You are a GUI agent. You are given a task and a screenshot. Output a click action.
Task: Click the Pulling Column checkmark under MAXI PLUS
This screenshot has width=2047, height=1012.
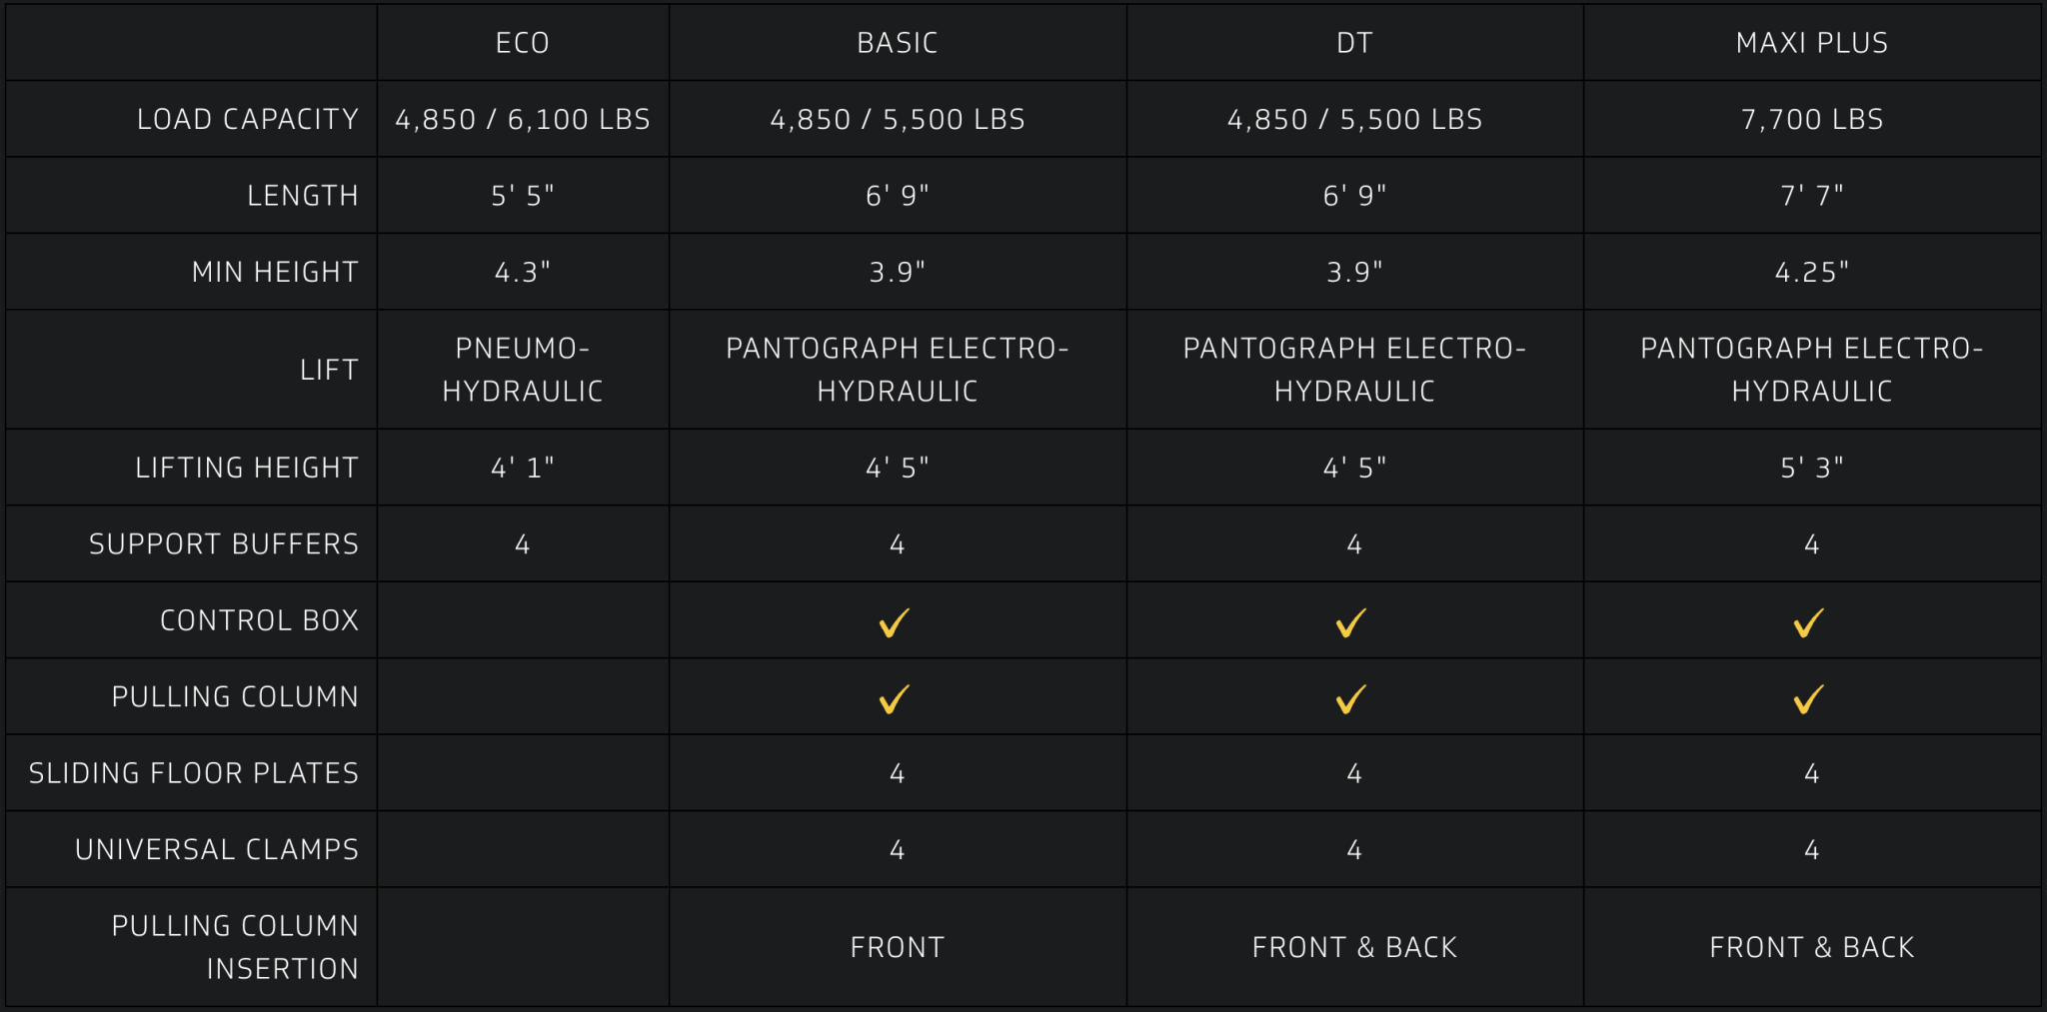pyautogui.click(x=1809, y=698)
